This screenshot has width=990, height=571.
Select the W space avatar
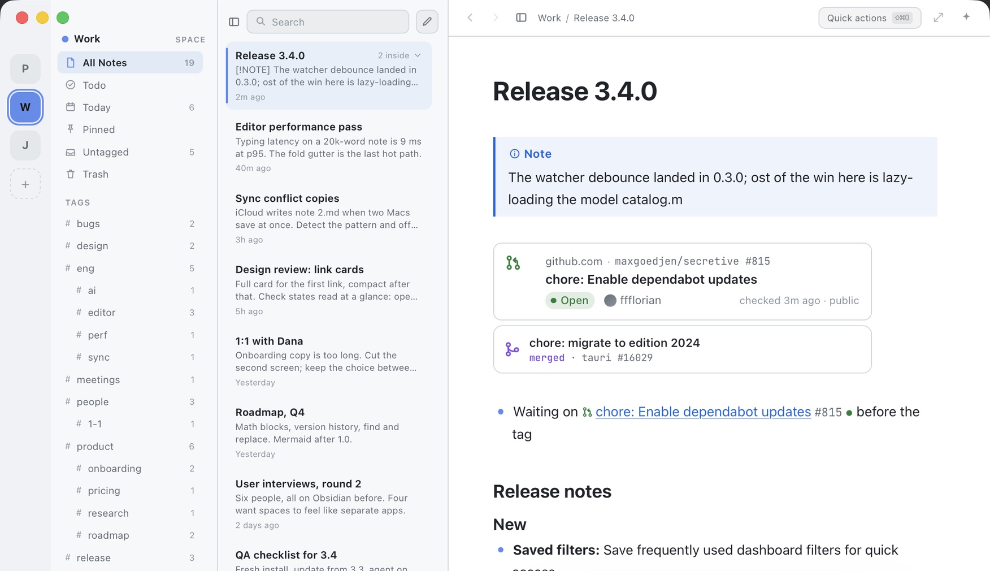pyautogui.click(x=25, y=107)
